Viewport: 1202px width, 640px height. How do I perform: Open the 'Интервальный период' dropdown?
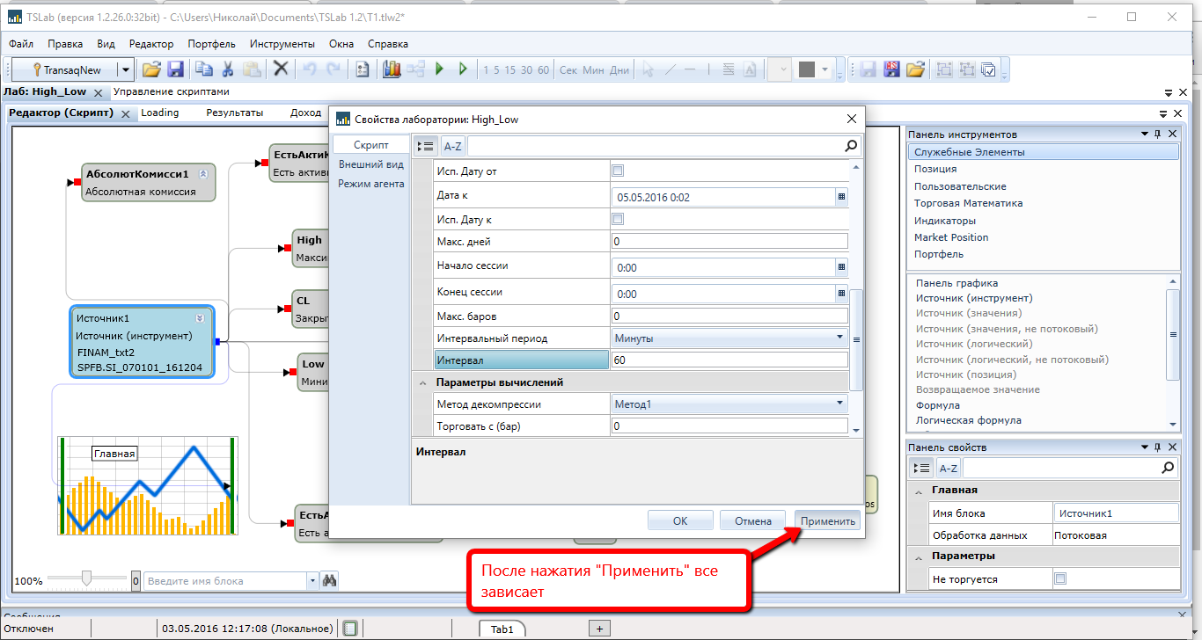[729, 338]
